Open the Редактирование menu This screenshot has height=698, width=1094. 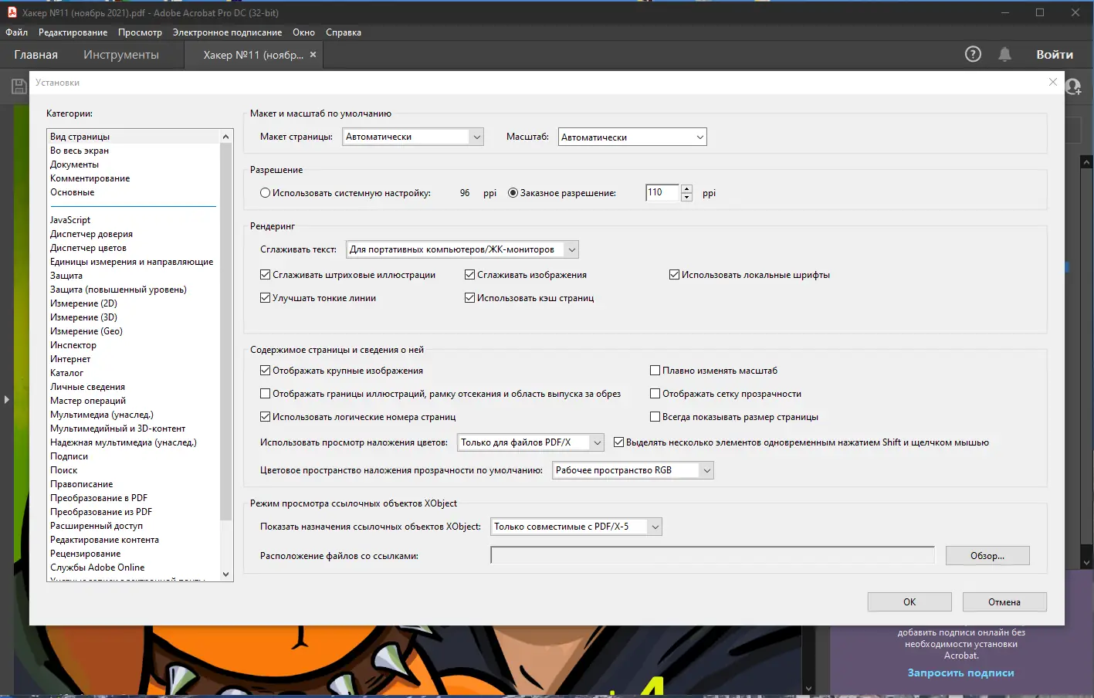coord(73,32)
